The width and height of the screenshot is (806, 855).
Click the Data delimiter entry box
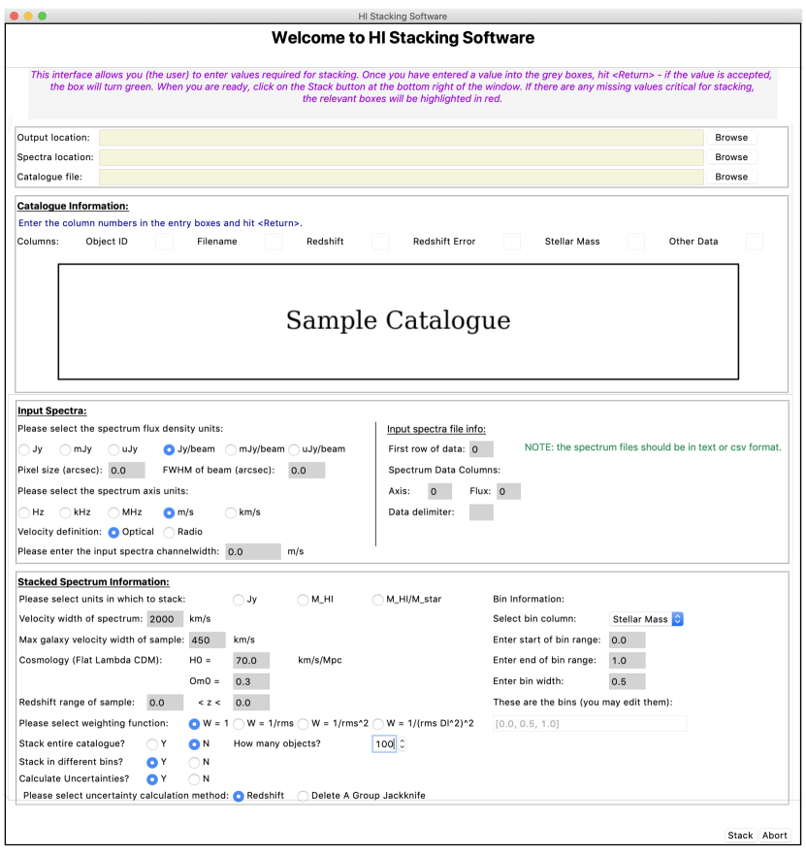(481, 512)
